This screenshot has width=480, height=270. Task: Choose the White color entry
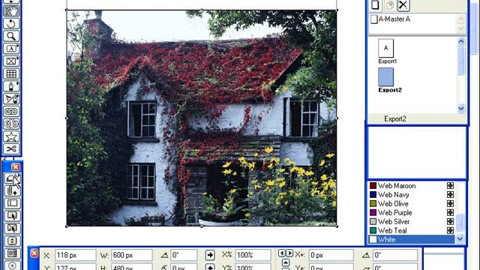411,239
